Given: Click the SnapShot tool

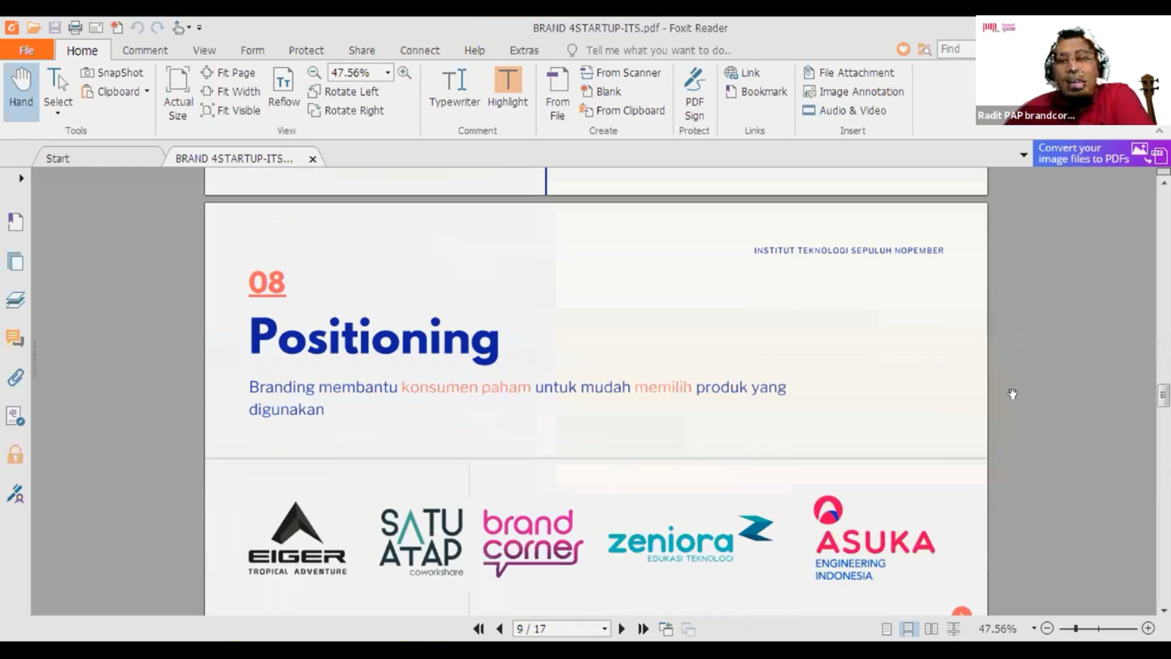Looking at the screenshot, I should [x=113, y=73].
